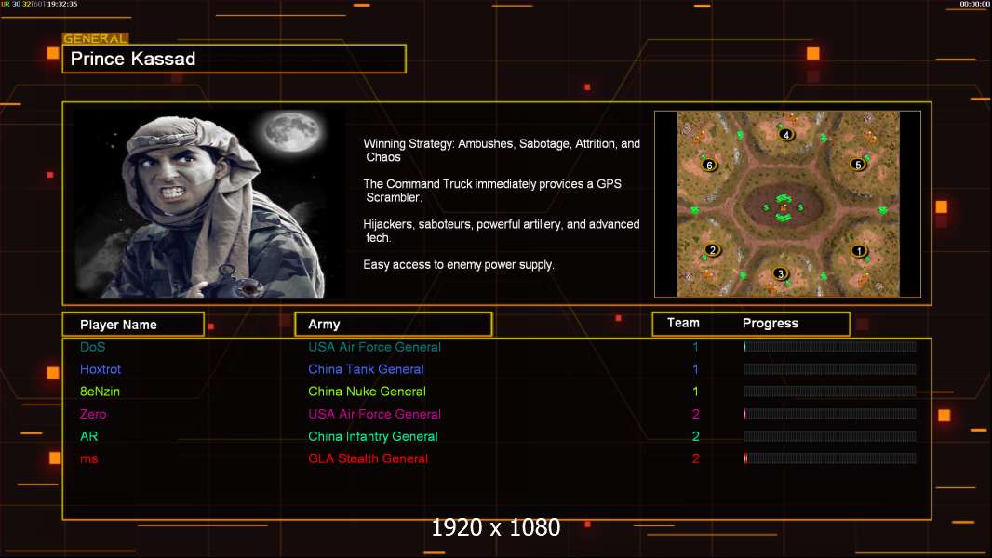Select player name ms
The image size is (992, 558).
click(x=88, y=458)
